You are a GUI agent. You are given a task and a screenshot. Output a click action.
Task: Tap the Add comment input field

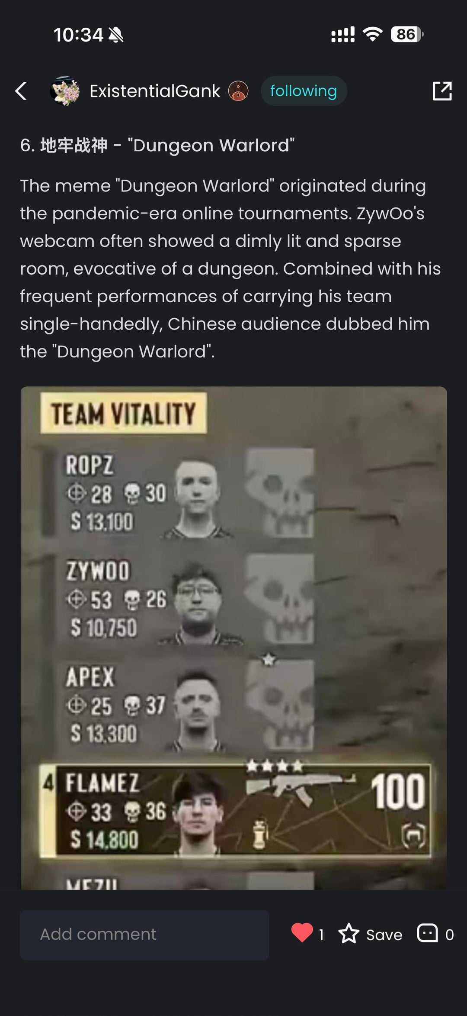click(x=144, y=935)
